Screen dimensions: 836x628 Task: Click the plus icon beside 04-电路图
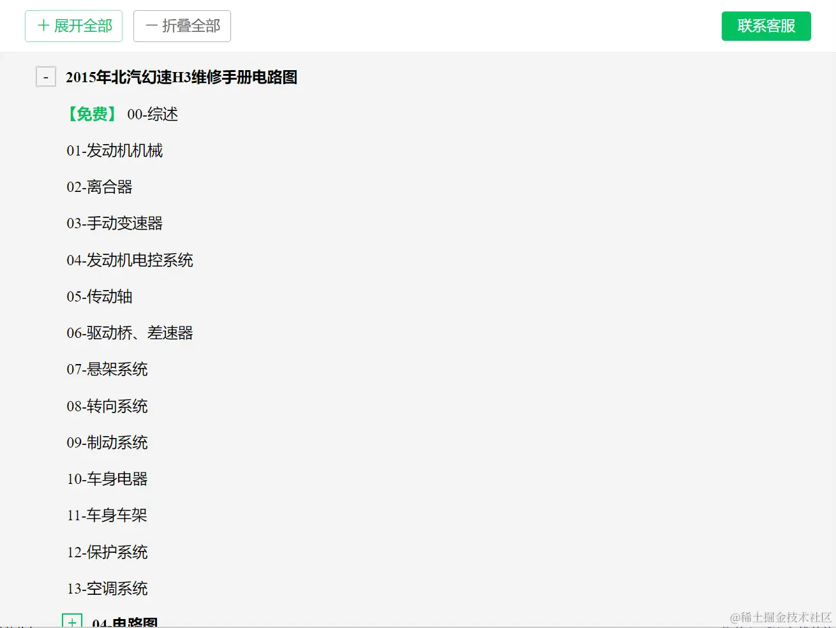(x=73, y=620)
